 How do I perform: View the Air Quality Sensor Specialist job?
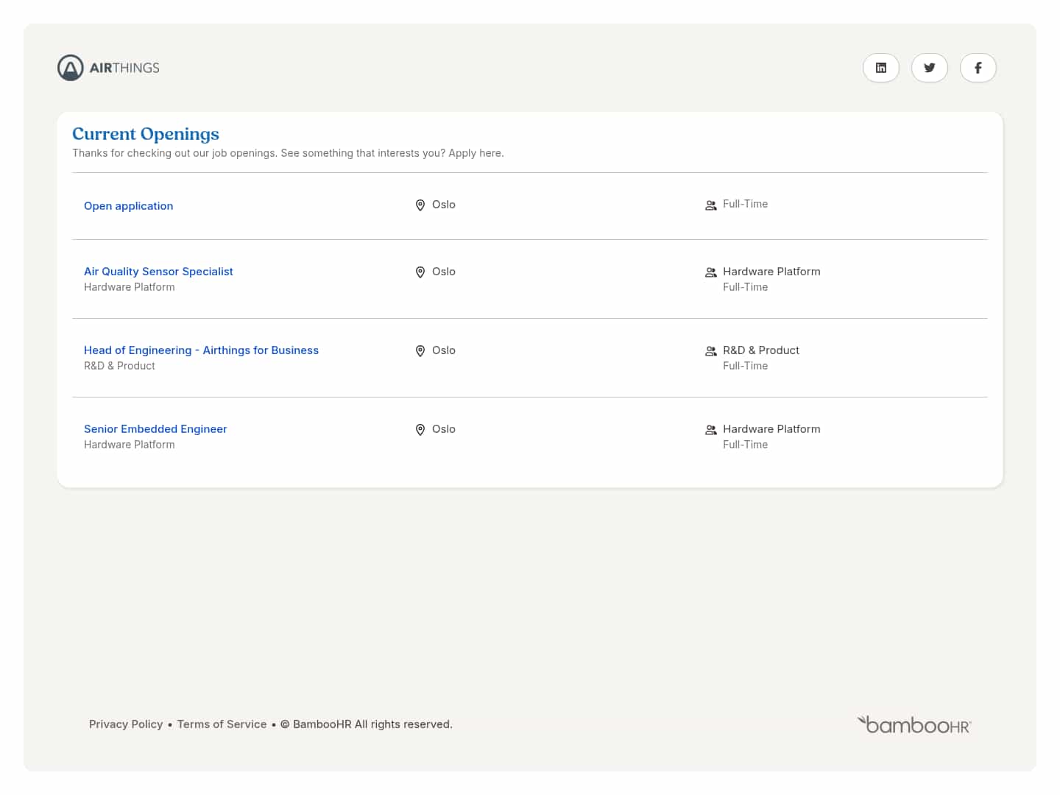(x=158, y=272)
